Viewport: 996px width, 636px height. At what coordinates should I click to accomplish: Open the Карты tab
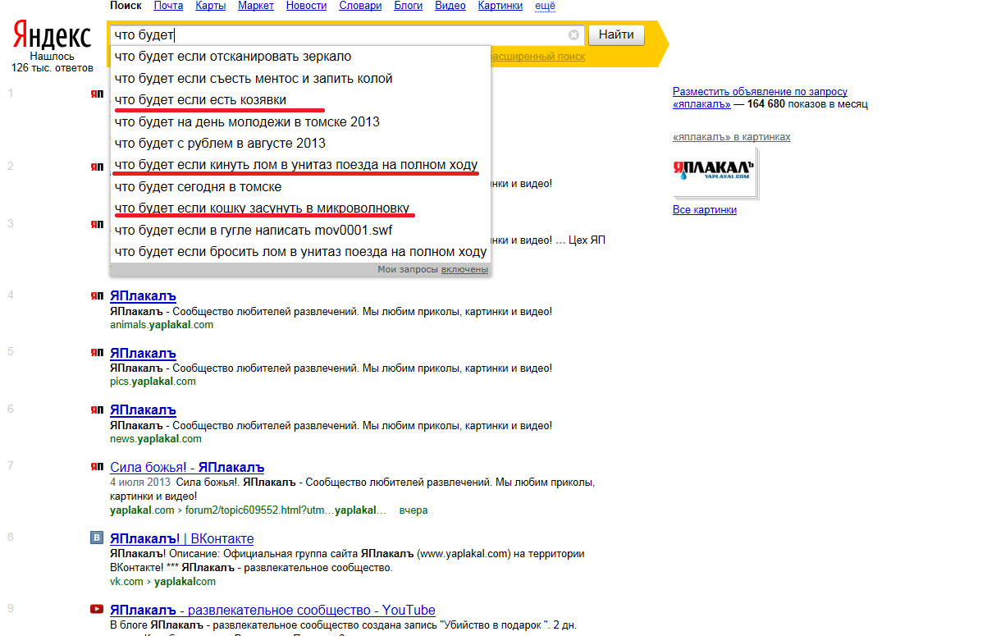pyautogui.click(x=211, y=6)
